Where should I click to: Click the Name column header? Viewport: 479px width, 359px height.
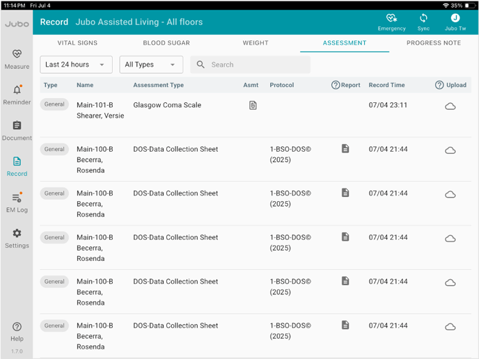point(85,85)
